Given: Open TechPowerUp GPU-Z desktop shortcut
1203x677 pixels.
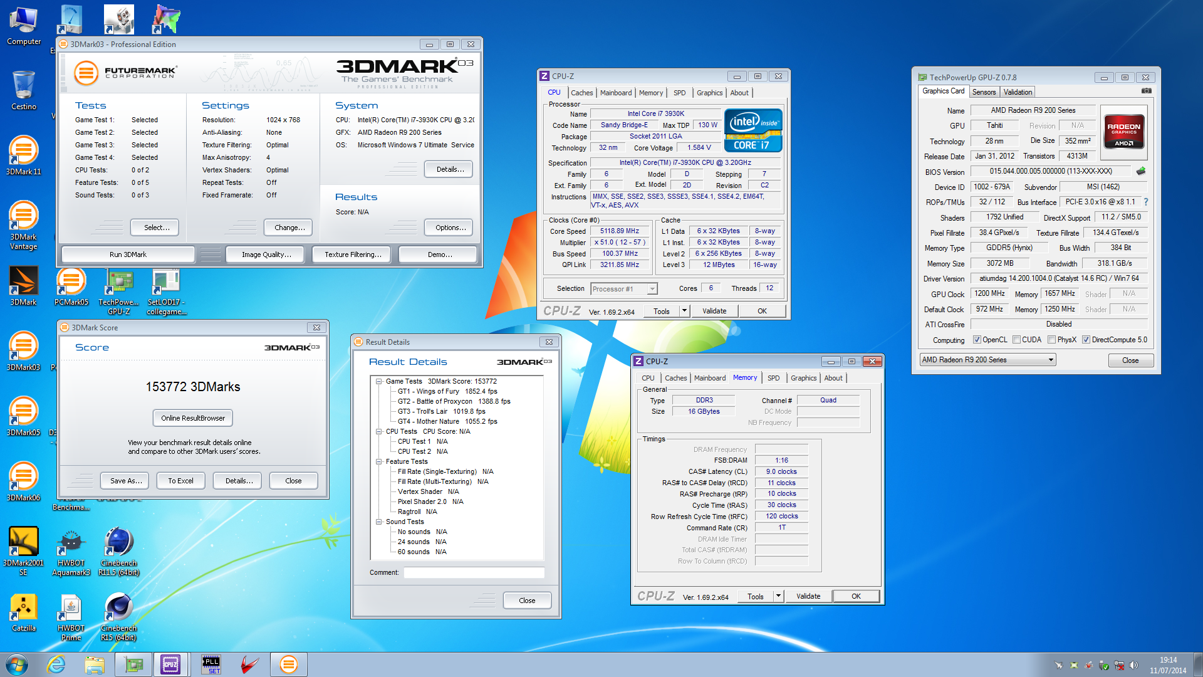Looking at the screenshot, I should click(118, 291).
